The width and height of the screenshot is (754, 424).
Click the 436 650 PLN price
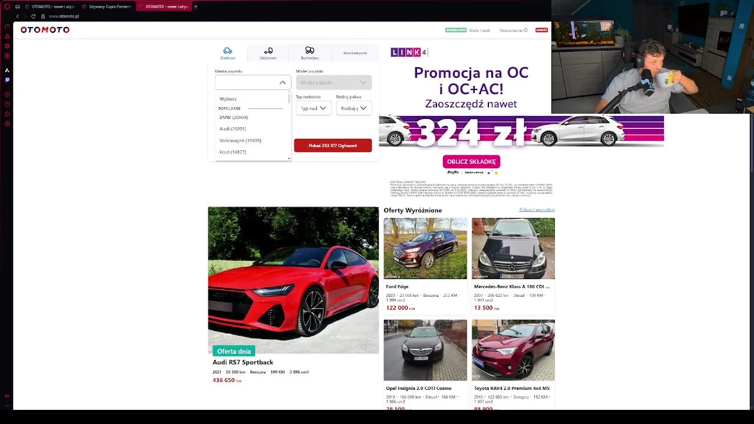point(227,380)
